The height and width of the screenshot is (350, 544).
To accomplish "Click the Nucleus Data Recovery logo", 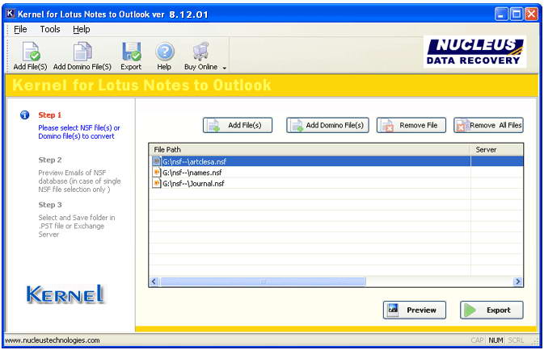I will (x=474, y=52).
